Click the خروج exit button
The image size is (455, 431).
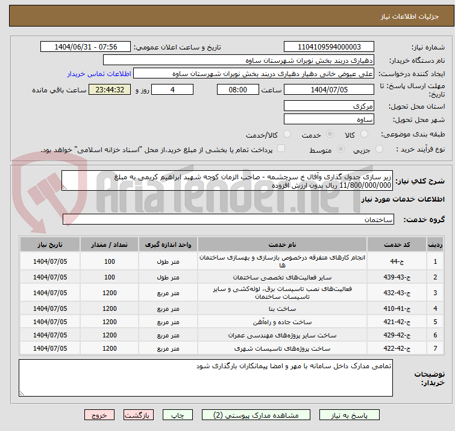click(99, 415)
